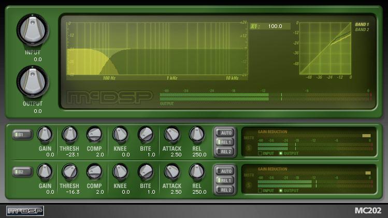Check the INPUT meter box for Band 2

[x=260, y=191]
